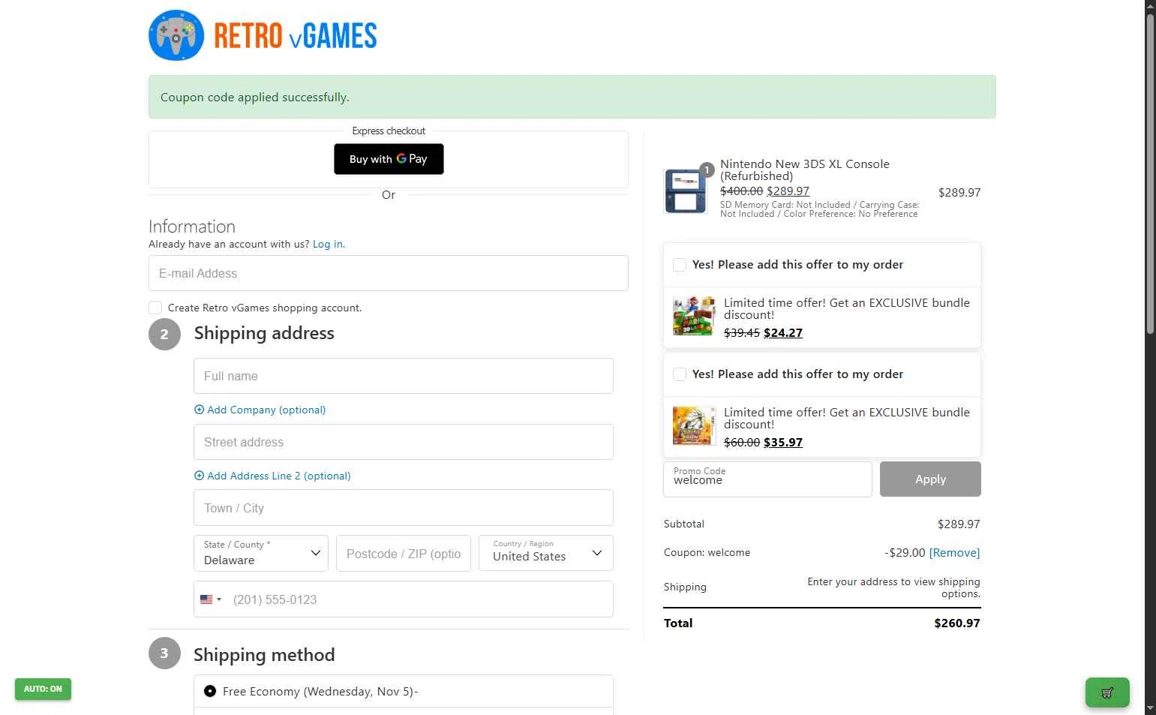Focus the Full name field
The image size is (1156, 715).
point(404,376)
